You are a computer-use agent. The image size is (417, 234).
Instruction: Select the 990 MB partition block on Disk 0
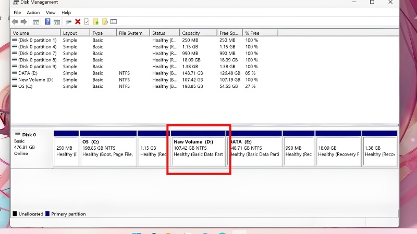click(x=299, y=149)
